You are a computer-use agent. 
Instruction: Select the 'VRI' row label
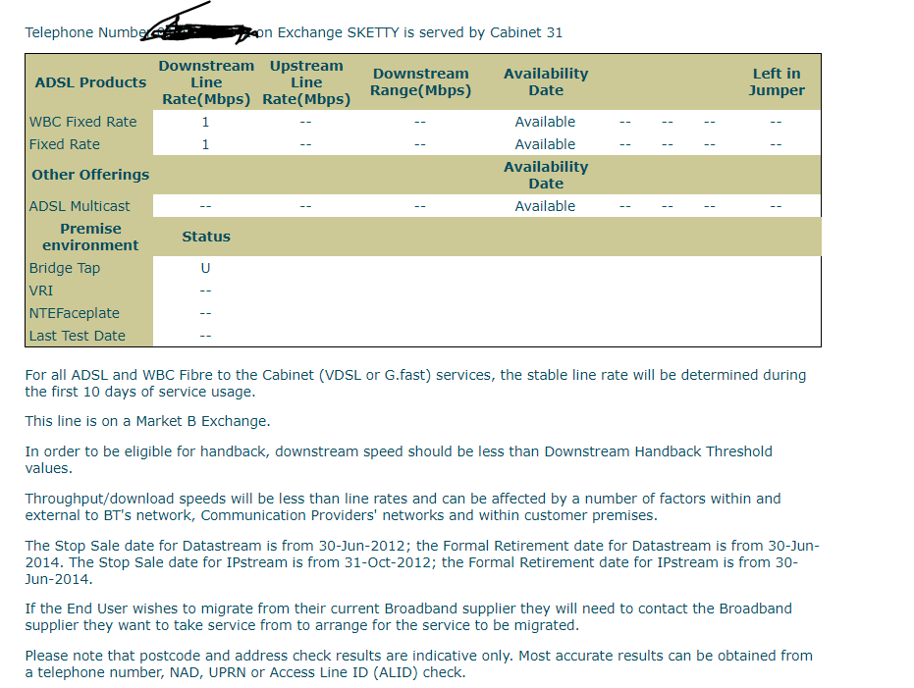coord(41,291)
